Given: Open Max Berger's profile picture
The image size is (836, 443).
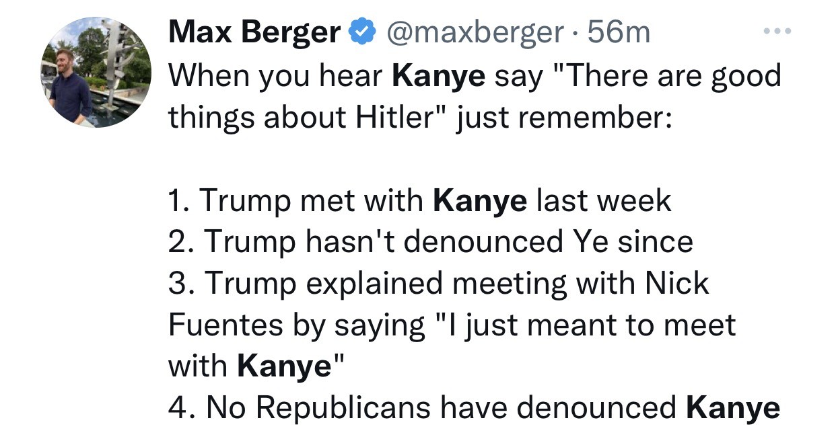Looking at the screenshot, I should (x=96, y=72).
